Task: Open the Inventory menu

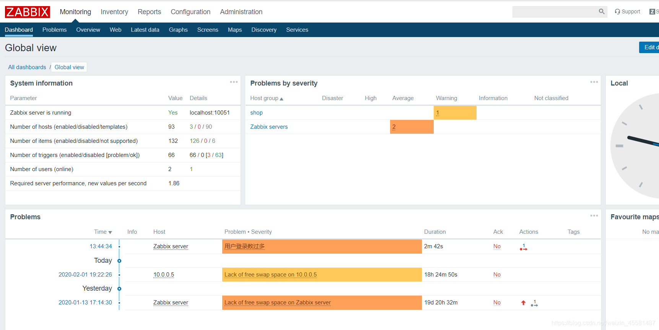Action: (x=114, y=12)
